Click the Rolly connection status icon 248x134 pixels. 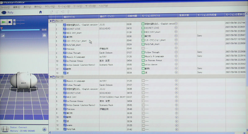click(5, 129)
